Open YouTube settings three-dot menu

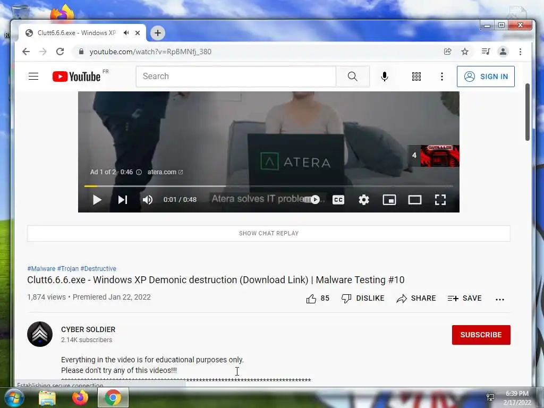tap(441, 76)
